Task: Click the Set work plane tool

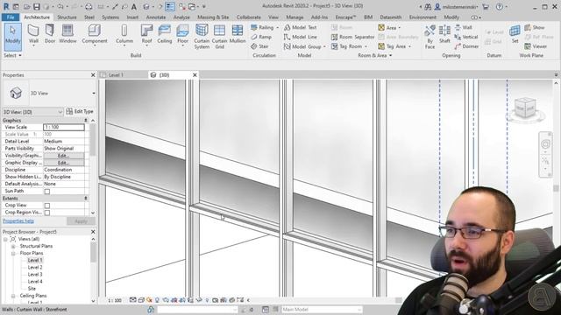Action: click(515, 35)
